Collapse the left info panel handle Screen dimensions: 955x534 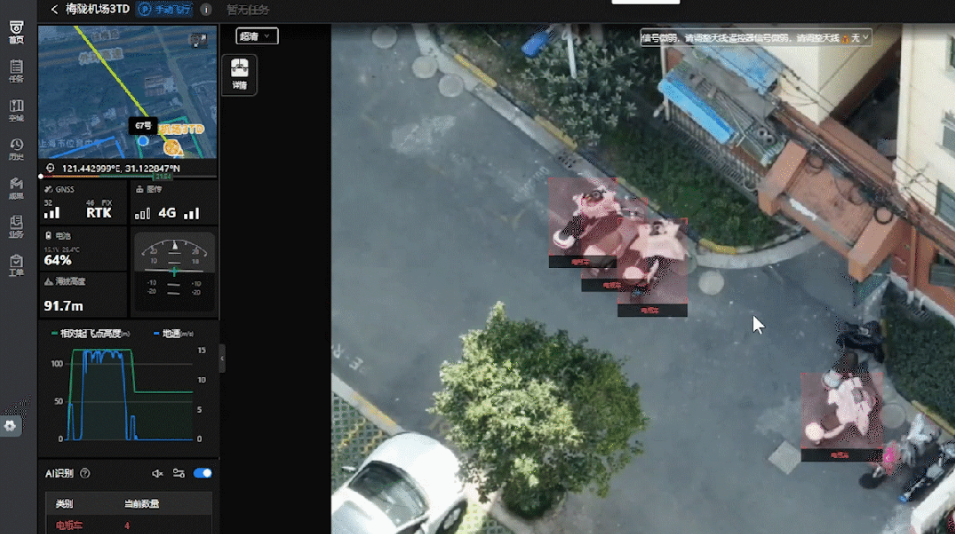point(222,358)
